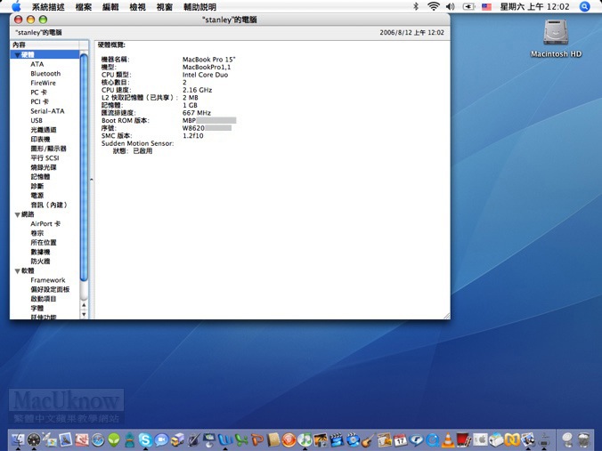
Task: Collapse the 硬體 category triangle
Action: pos(17,55)
